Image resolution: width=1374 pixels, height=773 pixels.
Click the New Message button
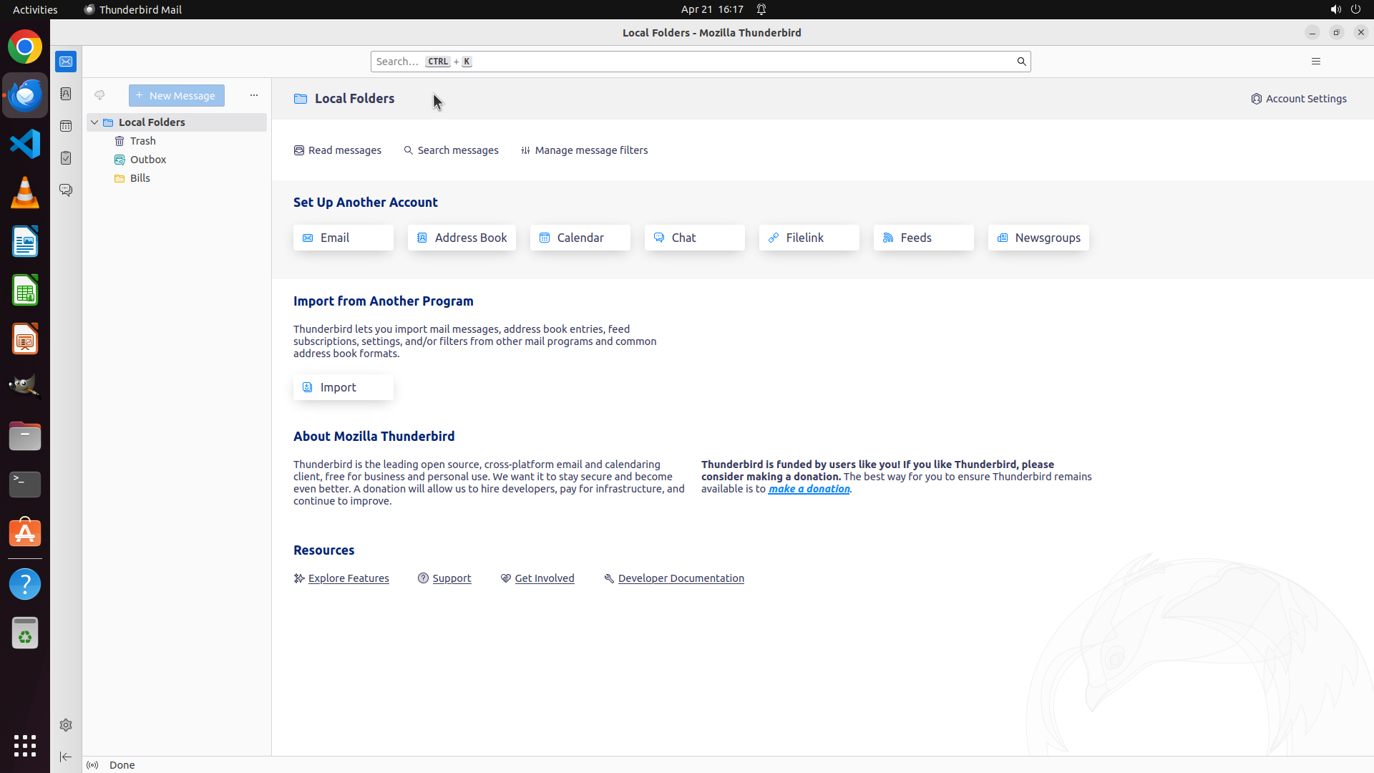pos(177,95)
